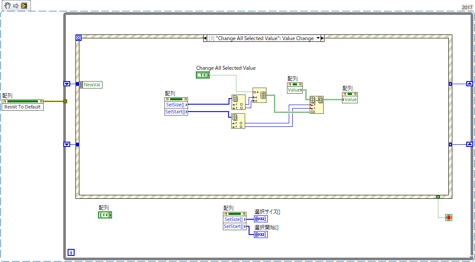Click the lower left shift register
Viewport: 475px width, 262px height.
(x=67, y=144)
